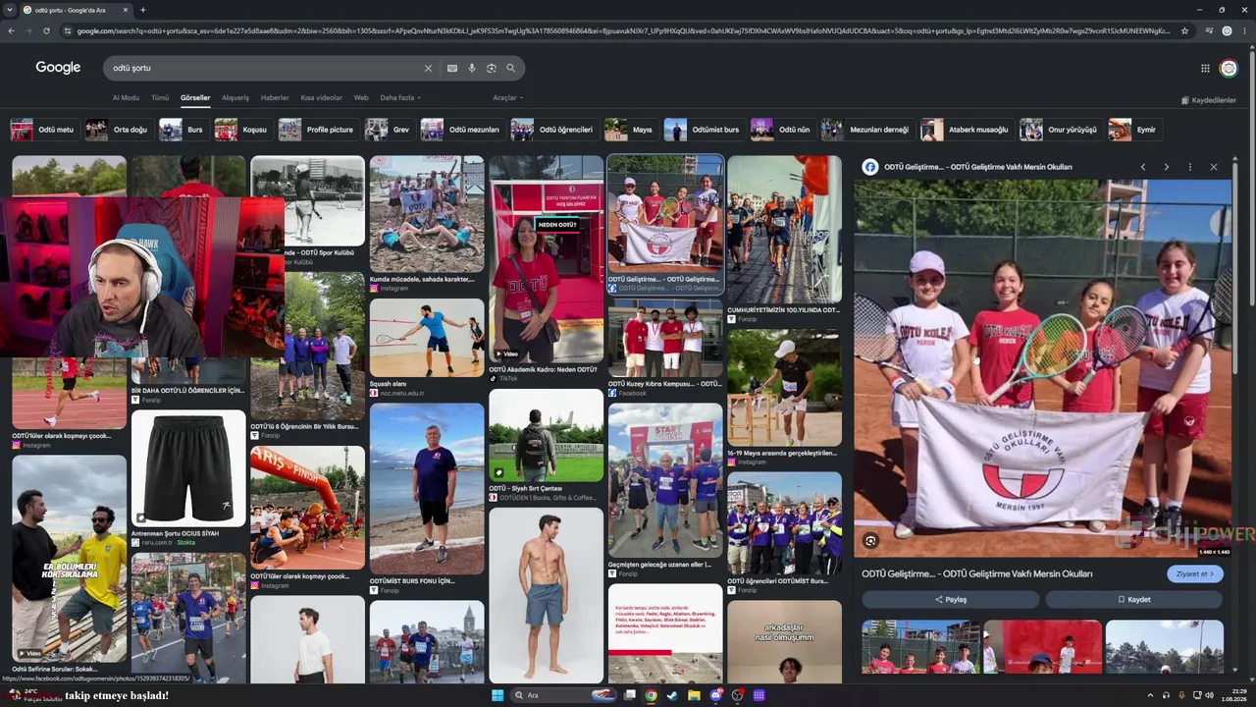
Task: Click the Facebook source icon in preview
Action: 870,167
